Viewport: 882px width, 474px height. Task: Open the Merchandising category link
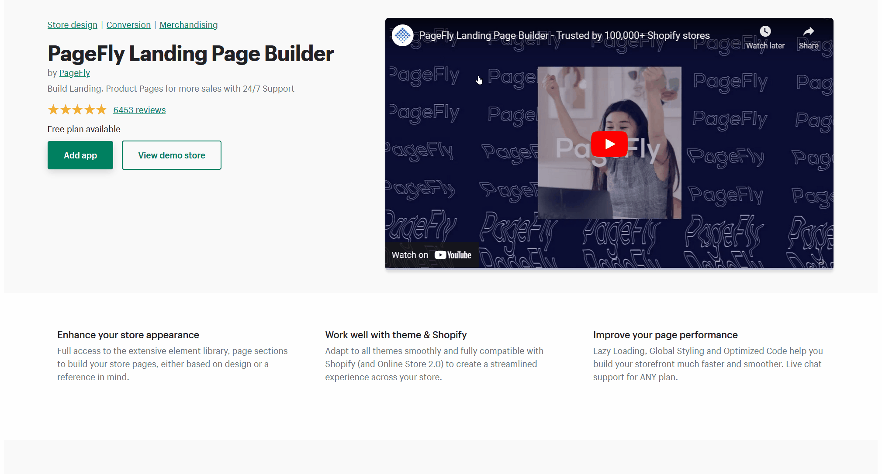[x=189, y=25]
